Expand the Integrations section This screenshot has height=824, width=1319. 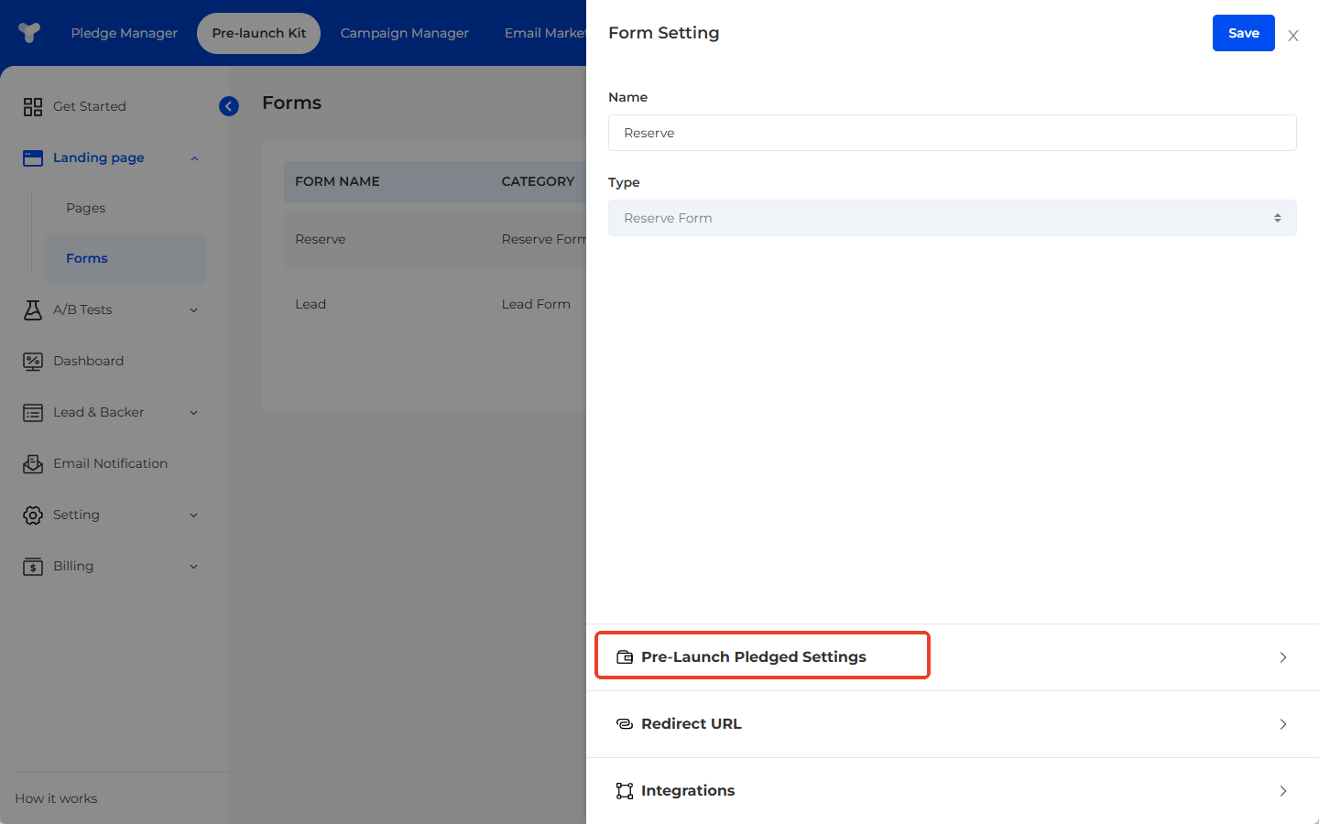click(952, 791)
